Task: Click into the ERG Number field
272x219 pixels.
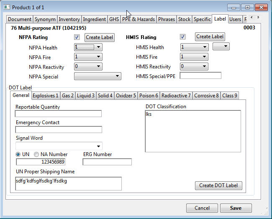Action: 107,162
